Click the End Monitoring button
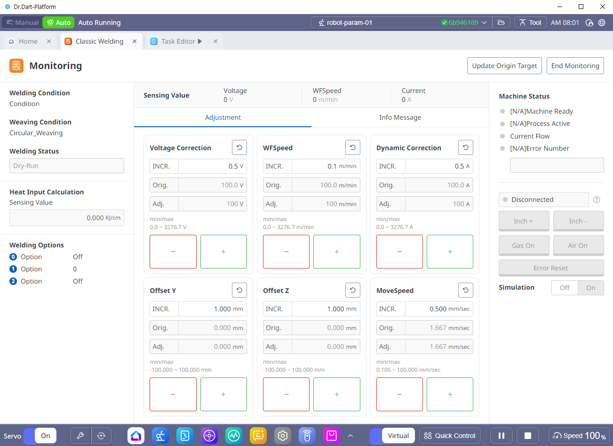The height and width of the screenshot is (446, 613). [x=575, y=66]
